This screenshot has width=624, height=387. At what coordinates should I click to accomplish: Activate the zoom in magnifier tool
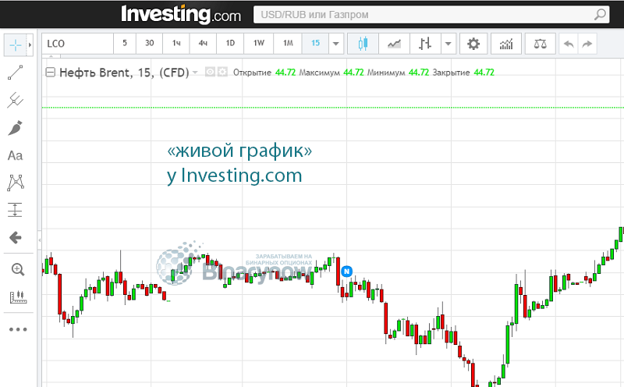17,269
